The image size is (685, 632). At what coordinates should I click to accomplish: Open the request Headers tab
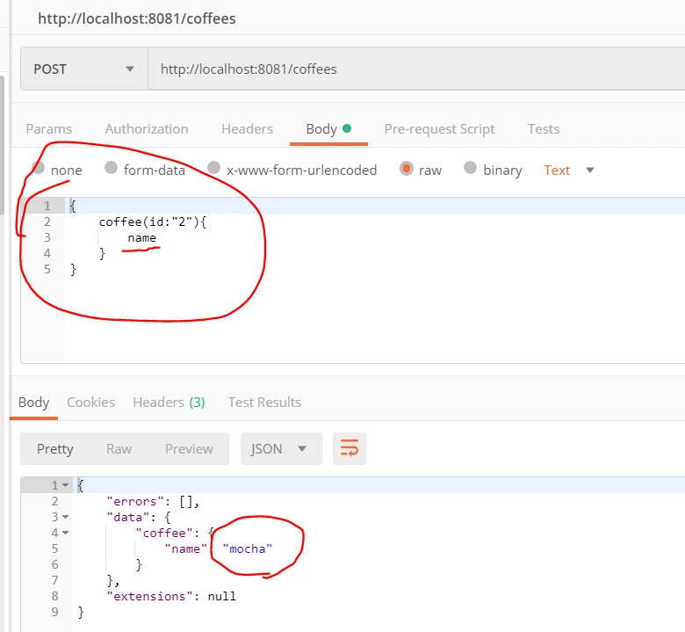[248, 129]
